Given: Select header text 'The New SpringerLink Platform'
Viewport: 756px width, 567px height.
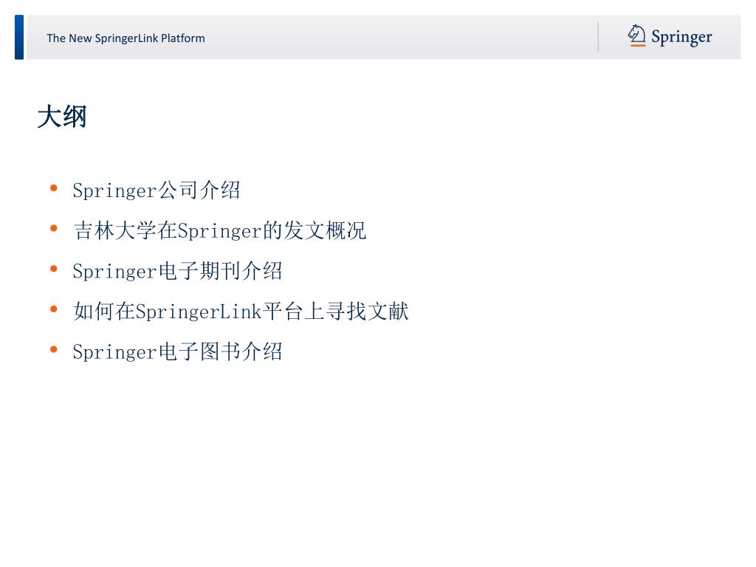Looking at the screenshot, I should 126,38.
